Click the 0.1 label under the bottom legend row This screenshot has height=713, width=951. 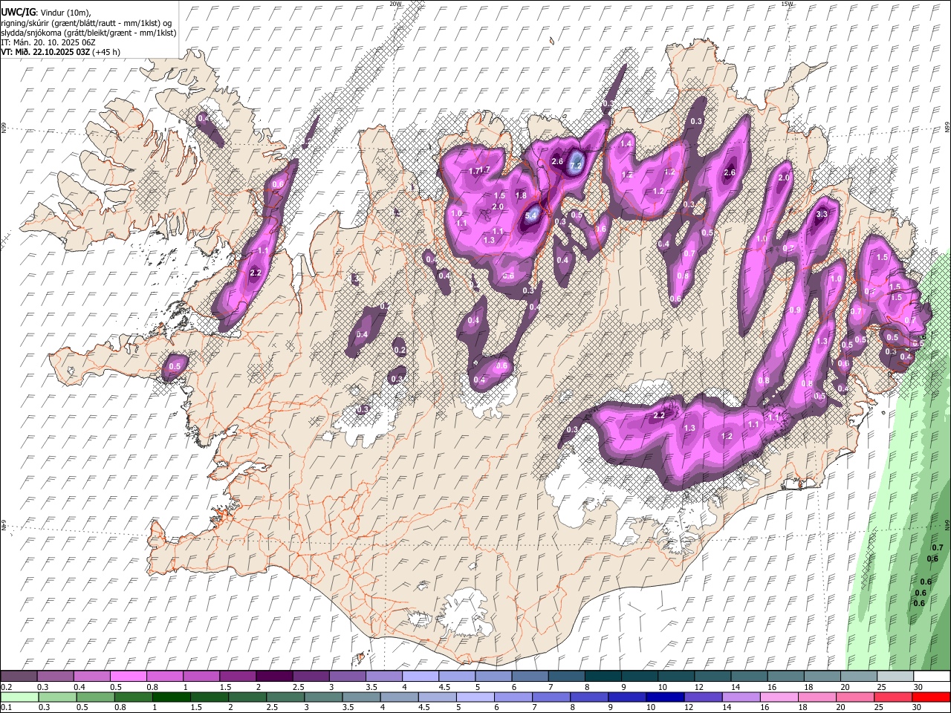point(6,707)
